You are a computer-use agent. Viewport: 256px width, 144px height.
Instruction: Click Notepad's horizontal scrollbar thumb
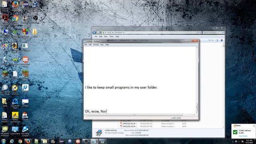pos(134,115)
